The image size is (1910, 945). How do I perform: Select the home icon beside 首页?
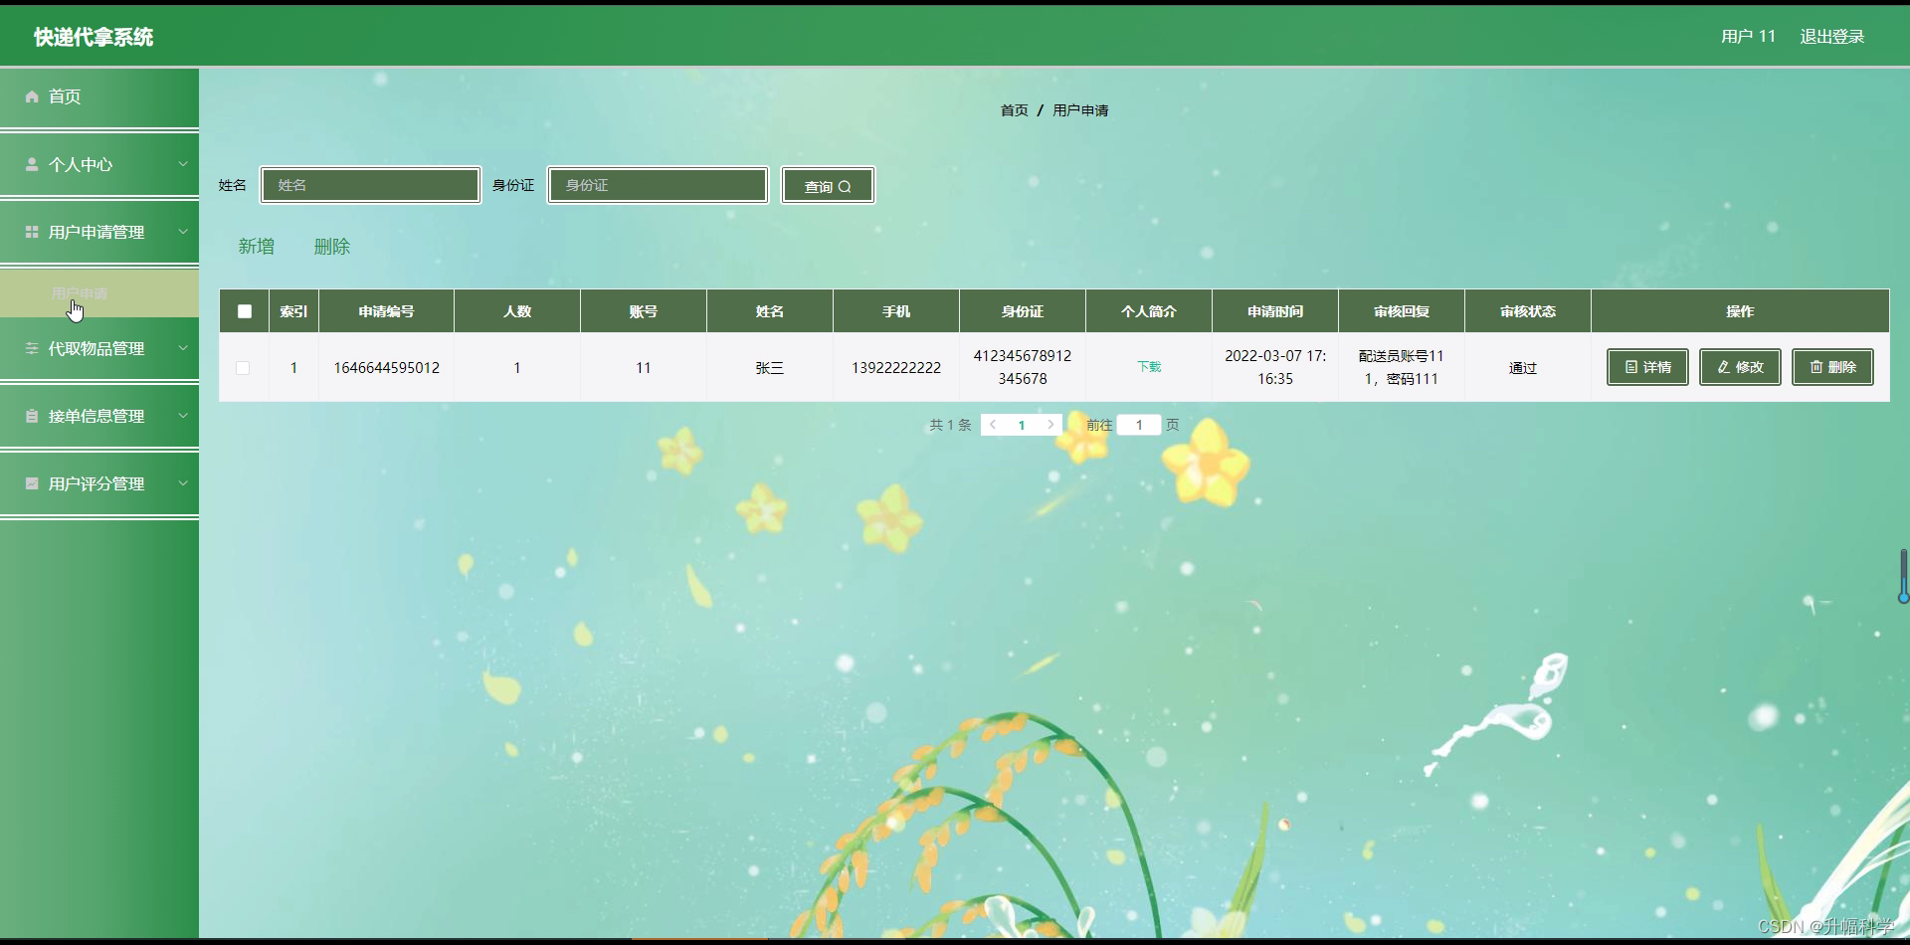click(x=33, y=96)
